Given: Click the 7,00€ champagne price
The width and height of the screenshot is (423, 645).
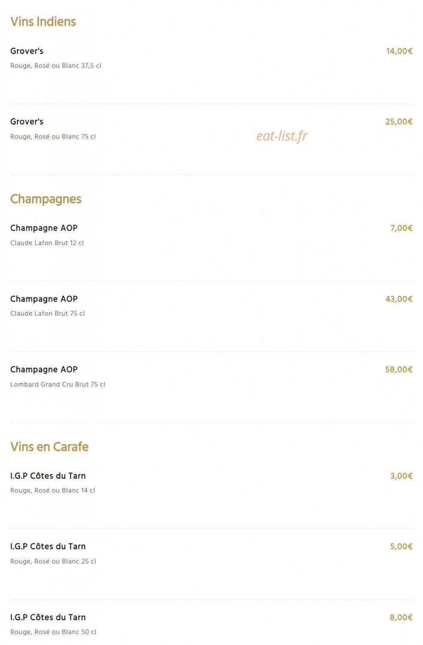Looking at the screenshot, I should [402, 228].
